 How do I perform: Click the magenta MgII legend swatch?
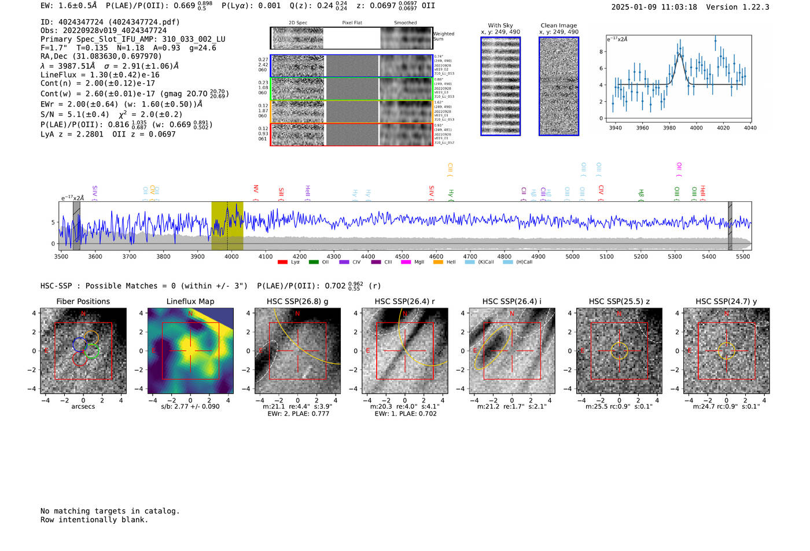[x=406, y=262]
